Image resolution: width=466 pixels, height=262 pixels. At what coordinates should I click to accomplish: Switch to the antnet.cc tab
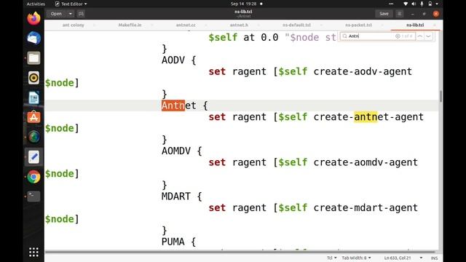coord(186,25)
